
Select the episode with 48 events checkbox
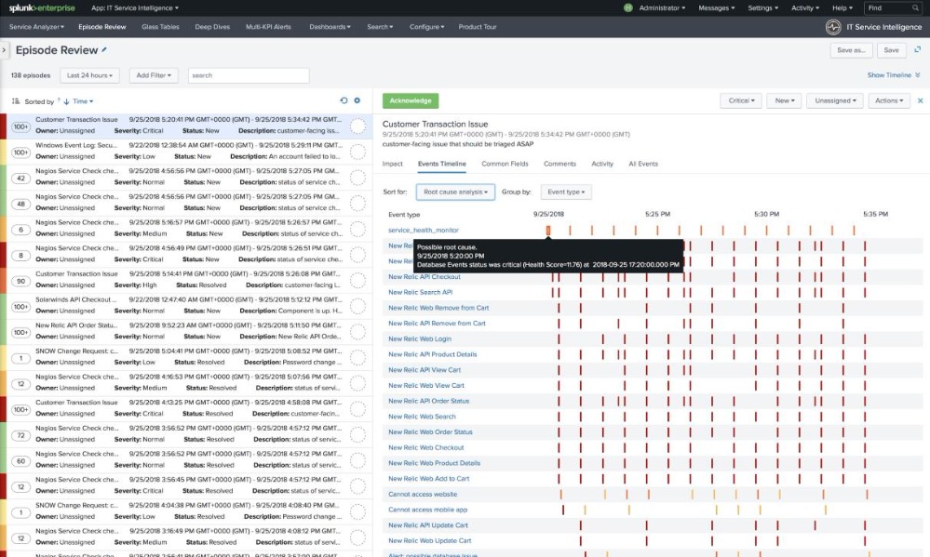pyautogui.click(x=357, y=204)
